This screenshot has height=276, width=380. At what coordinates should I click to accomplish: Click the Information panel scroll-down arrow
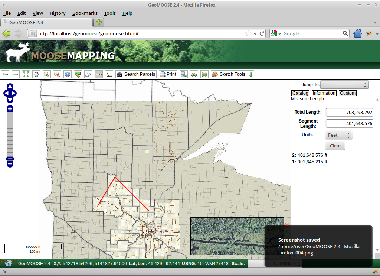click(x=377, y=250)
